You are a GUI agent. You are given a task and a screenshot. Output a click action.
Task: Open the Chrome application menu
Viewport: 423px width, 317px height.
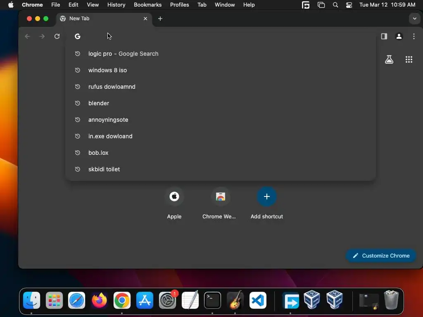point(32,5)
